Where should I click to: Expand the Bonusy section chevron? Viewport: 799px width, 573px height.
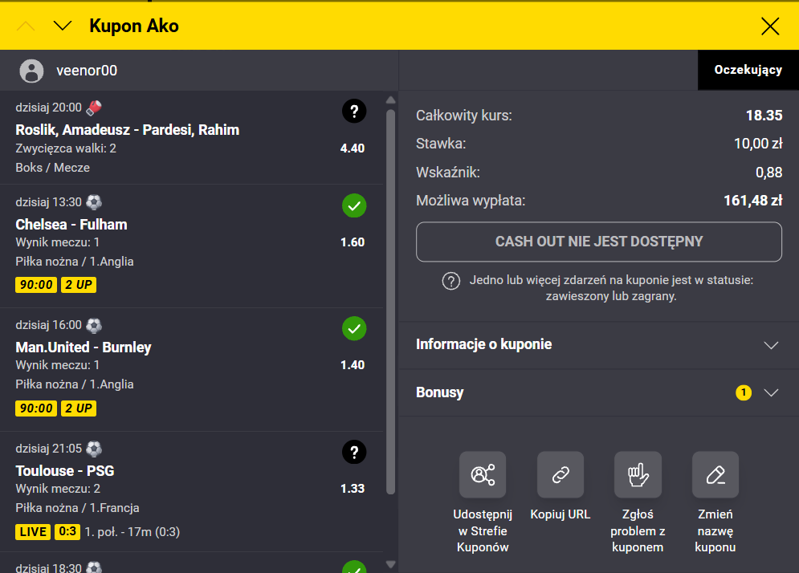pos(771,393)
